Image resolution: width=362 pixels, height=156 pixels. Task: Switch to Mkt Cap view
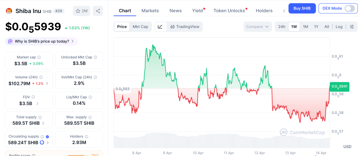pyautogui.click(x=140, y=27)
